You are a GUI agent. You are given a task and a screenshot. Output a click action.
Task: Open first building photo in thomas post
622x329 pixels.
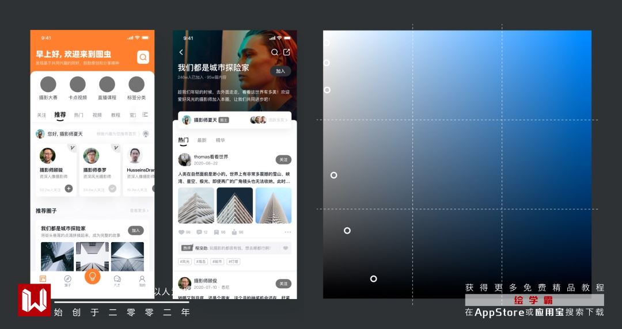(196, 205)
